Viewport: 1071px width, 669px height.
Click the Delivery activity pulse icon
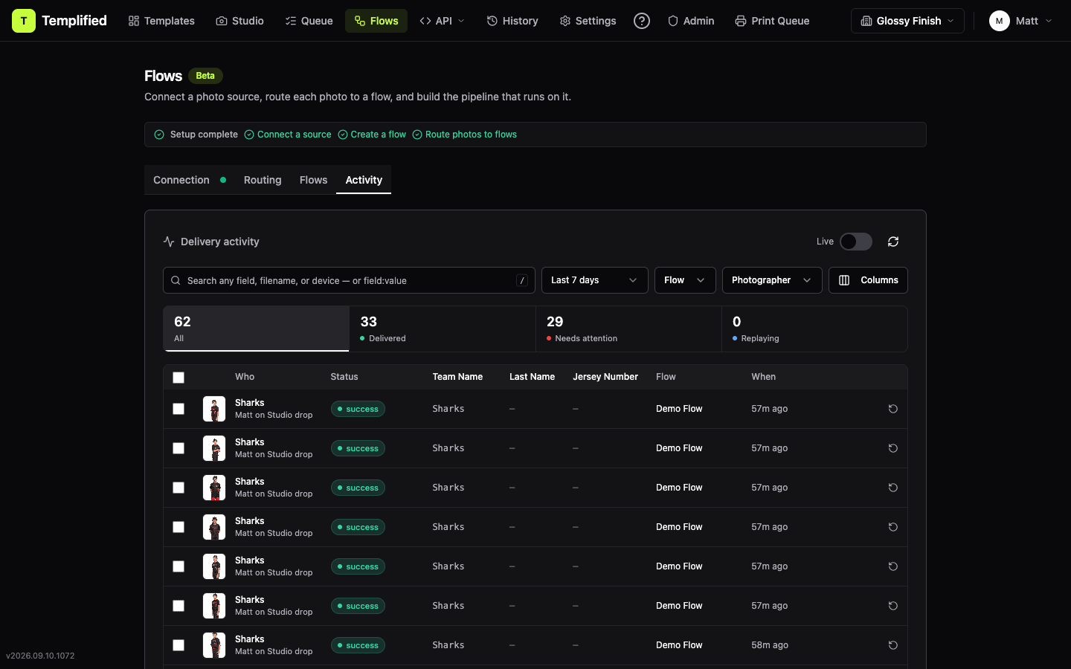(x=169, y=242)
